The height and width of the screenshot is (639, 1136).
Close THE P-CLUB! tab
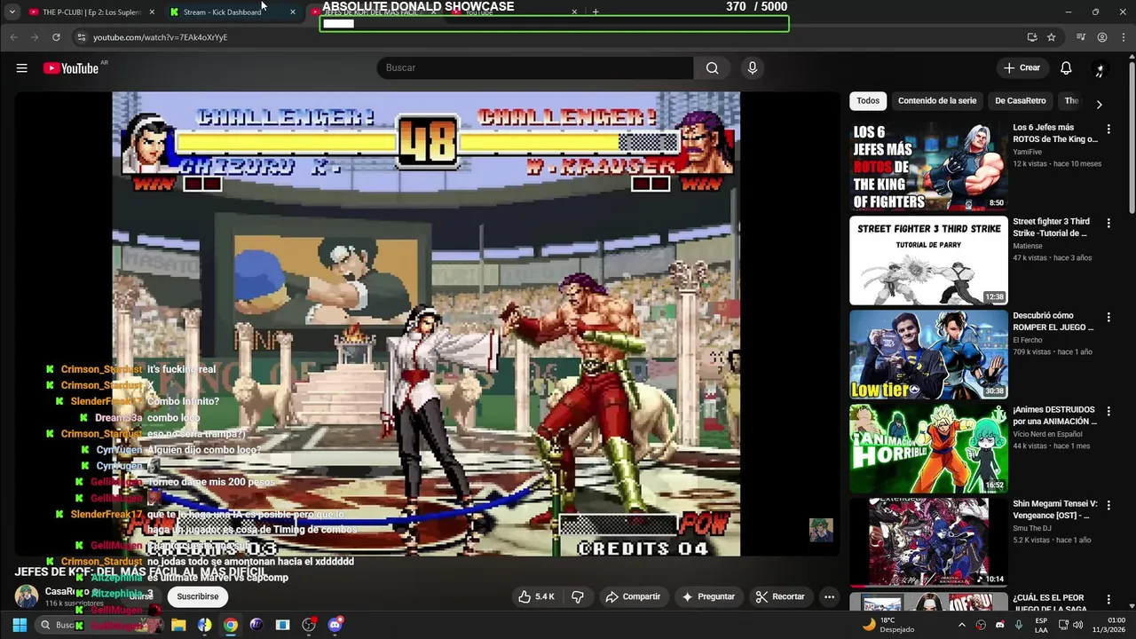152,12
